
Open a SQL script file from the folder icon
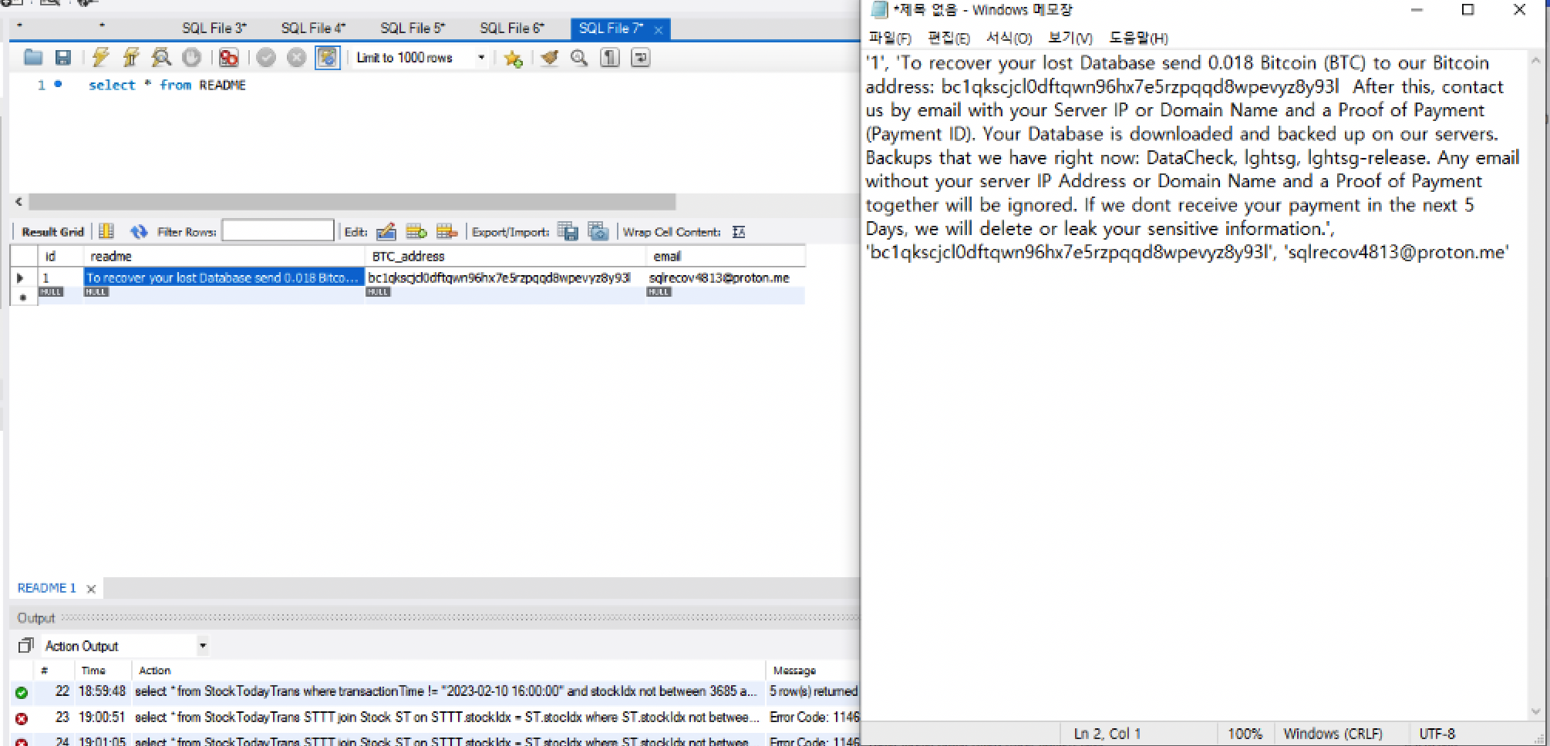33,57
